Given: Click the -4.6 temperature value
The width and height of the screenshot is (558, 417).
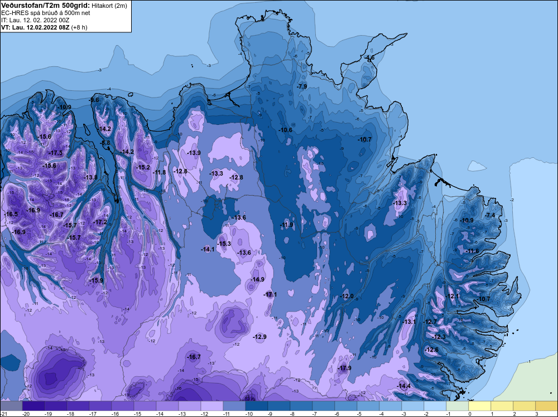Looking at the screenshot, I should (x=369, y=57).
